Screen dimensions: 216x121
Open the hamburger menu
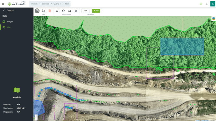3,4
